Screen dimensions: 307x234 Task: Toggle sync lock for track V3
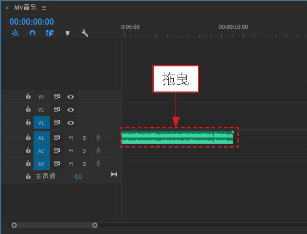tap(57, 97)
